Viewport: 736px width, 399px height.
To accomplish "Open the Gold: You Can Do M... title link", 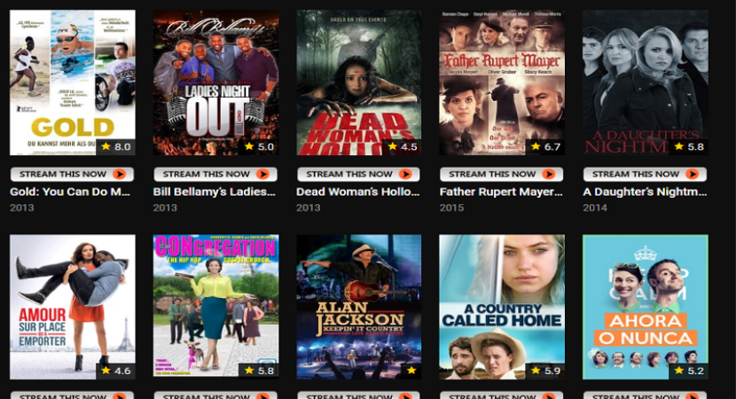I will point(70,192).
